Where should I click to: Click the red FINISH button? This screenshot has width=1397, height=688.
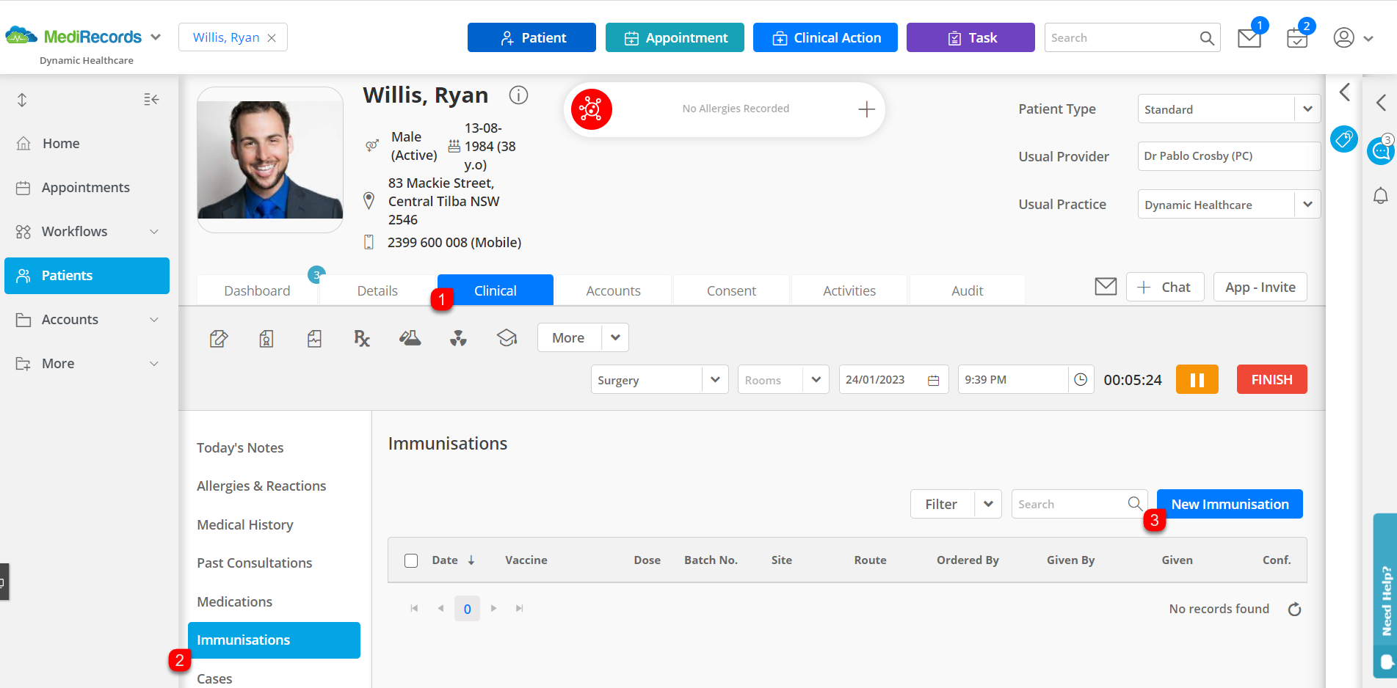tap(1271, 379)
